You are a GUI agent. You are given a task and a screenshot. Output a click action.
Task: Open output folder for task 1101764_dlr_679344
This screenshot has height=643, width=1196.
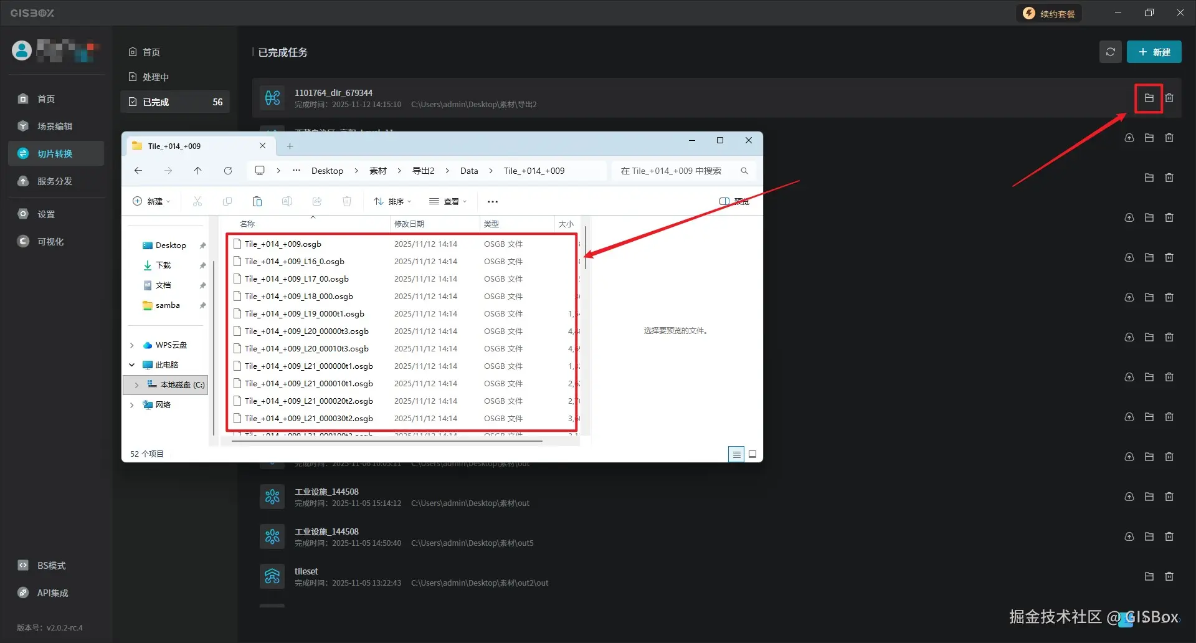1149,98
